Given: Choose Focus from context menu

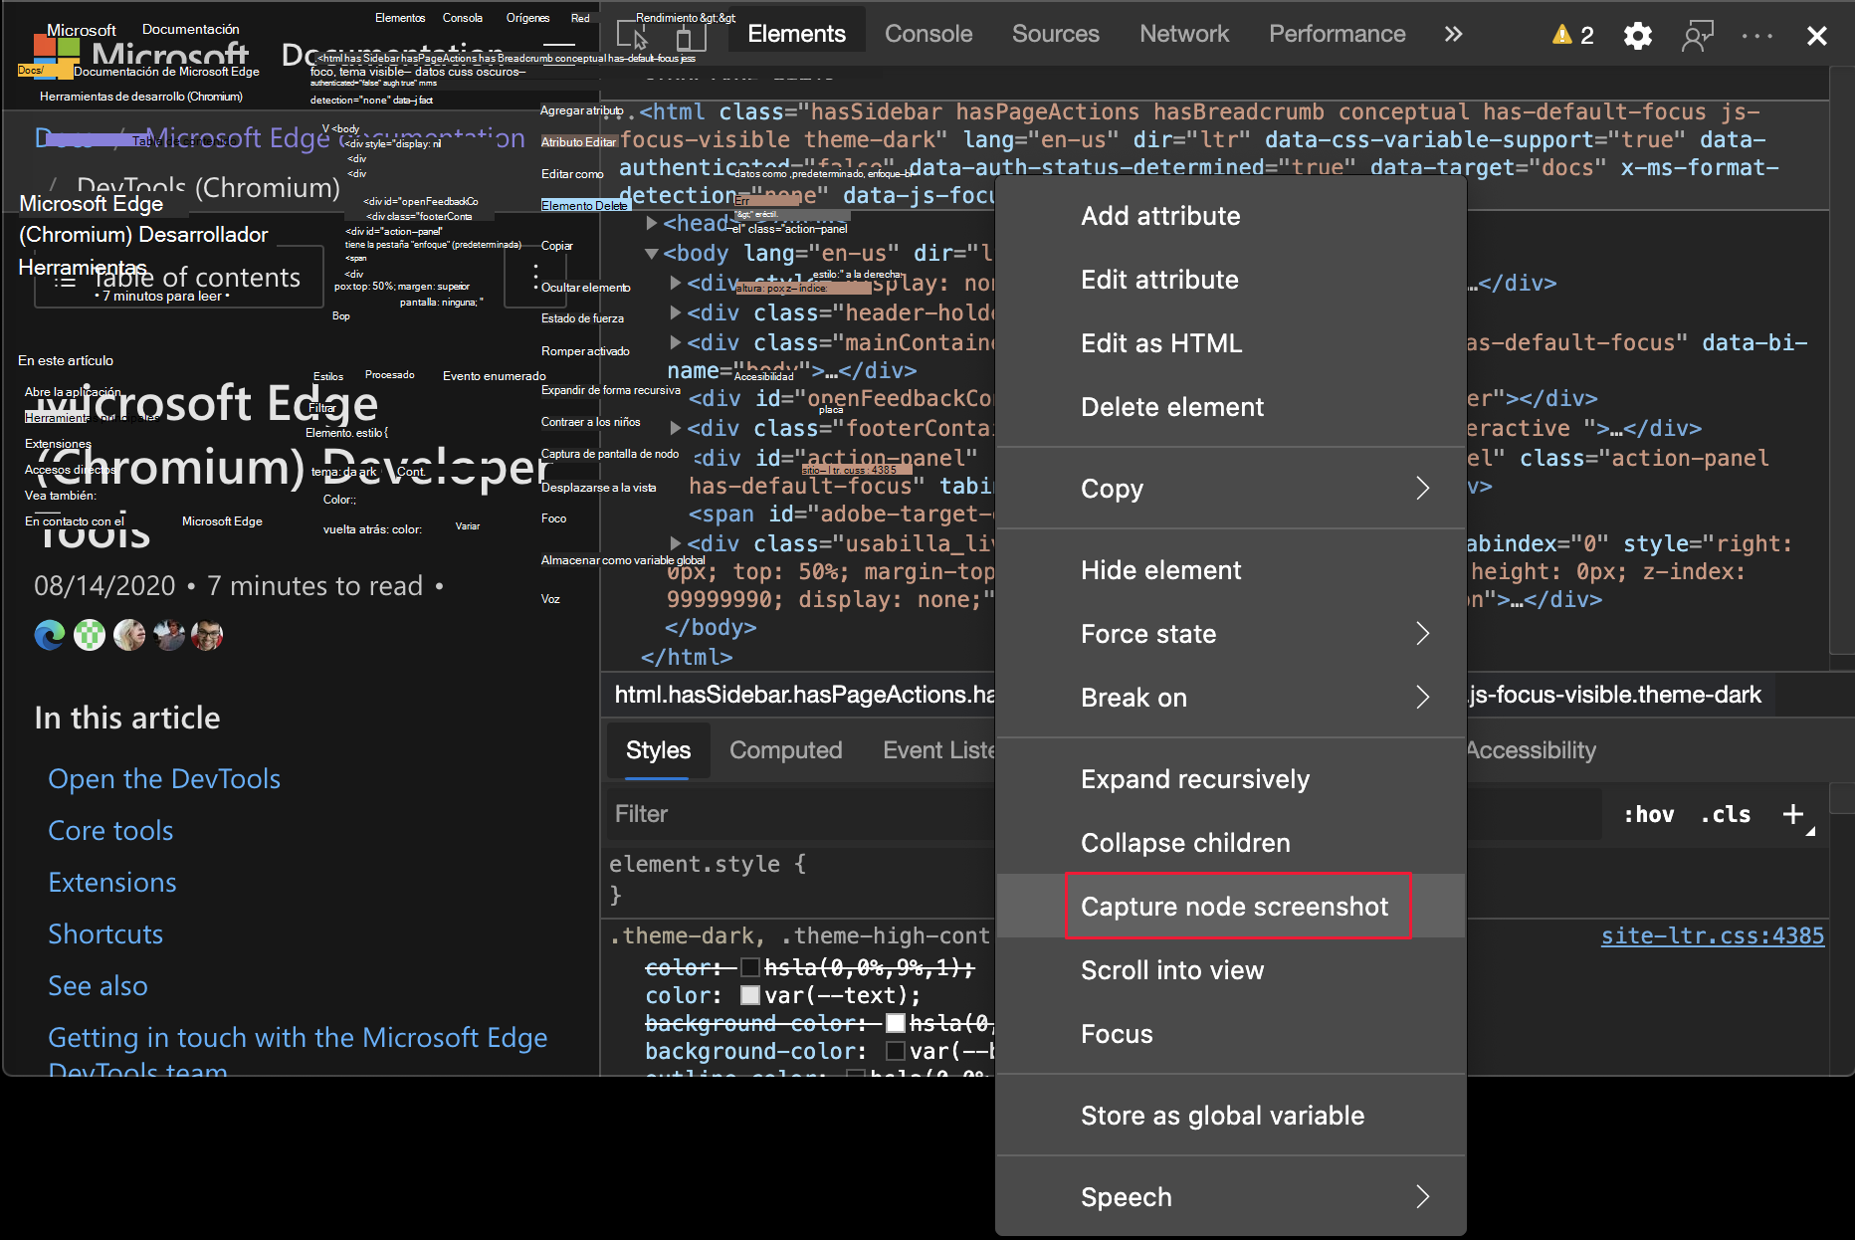Looking at the screenshot, I should (x=1231, y=1034).
